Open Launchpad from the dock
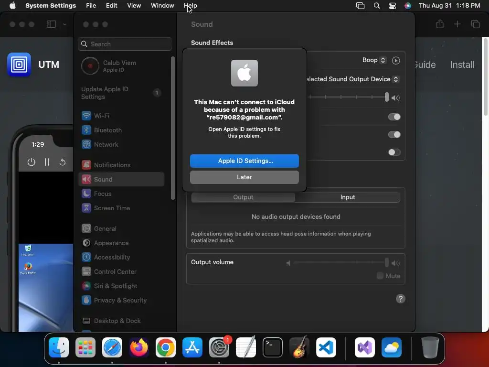Viewport: 489px width, 367px height. click(x=85, y=347)
